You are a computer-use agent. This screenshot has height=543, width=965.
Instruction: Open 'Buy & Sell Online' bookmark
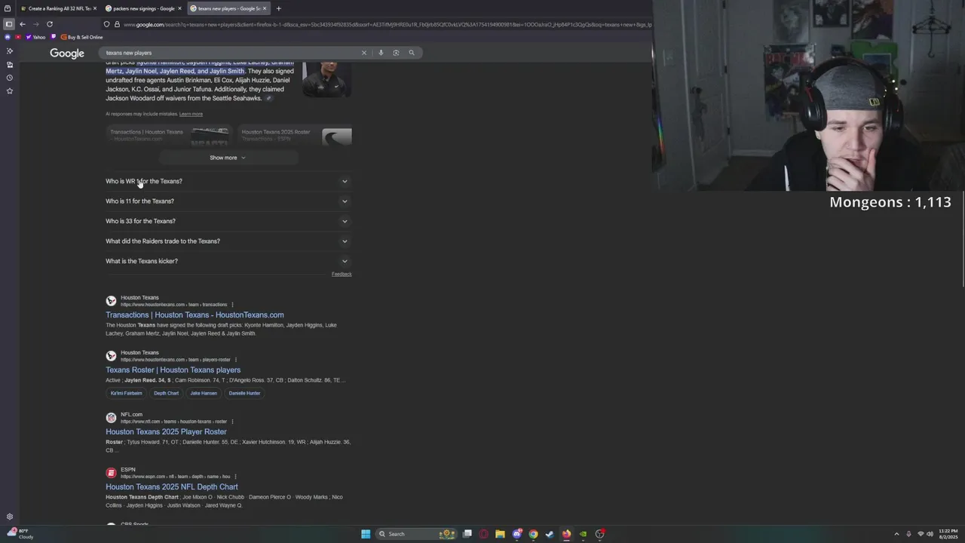pos(82,37)
